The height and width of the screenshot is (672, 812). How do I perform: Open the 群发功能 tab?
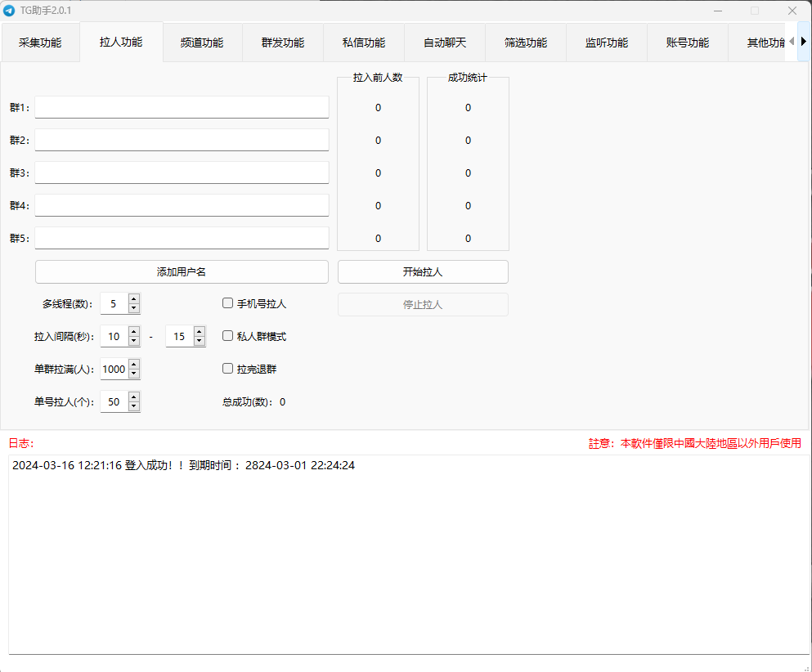[x=283, y=43]
